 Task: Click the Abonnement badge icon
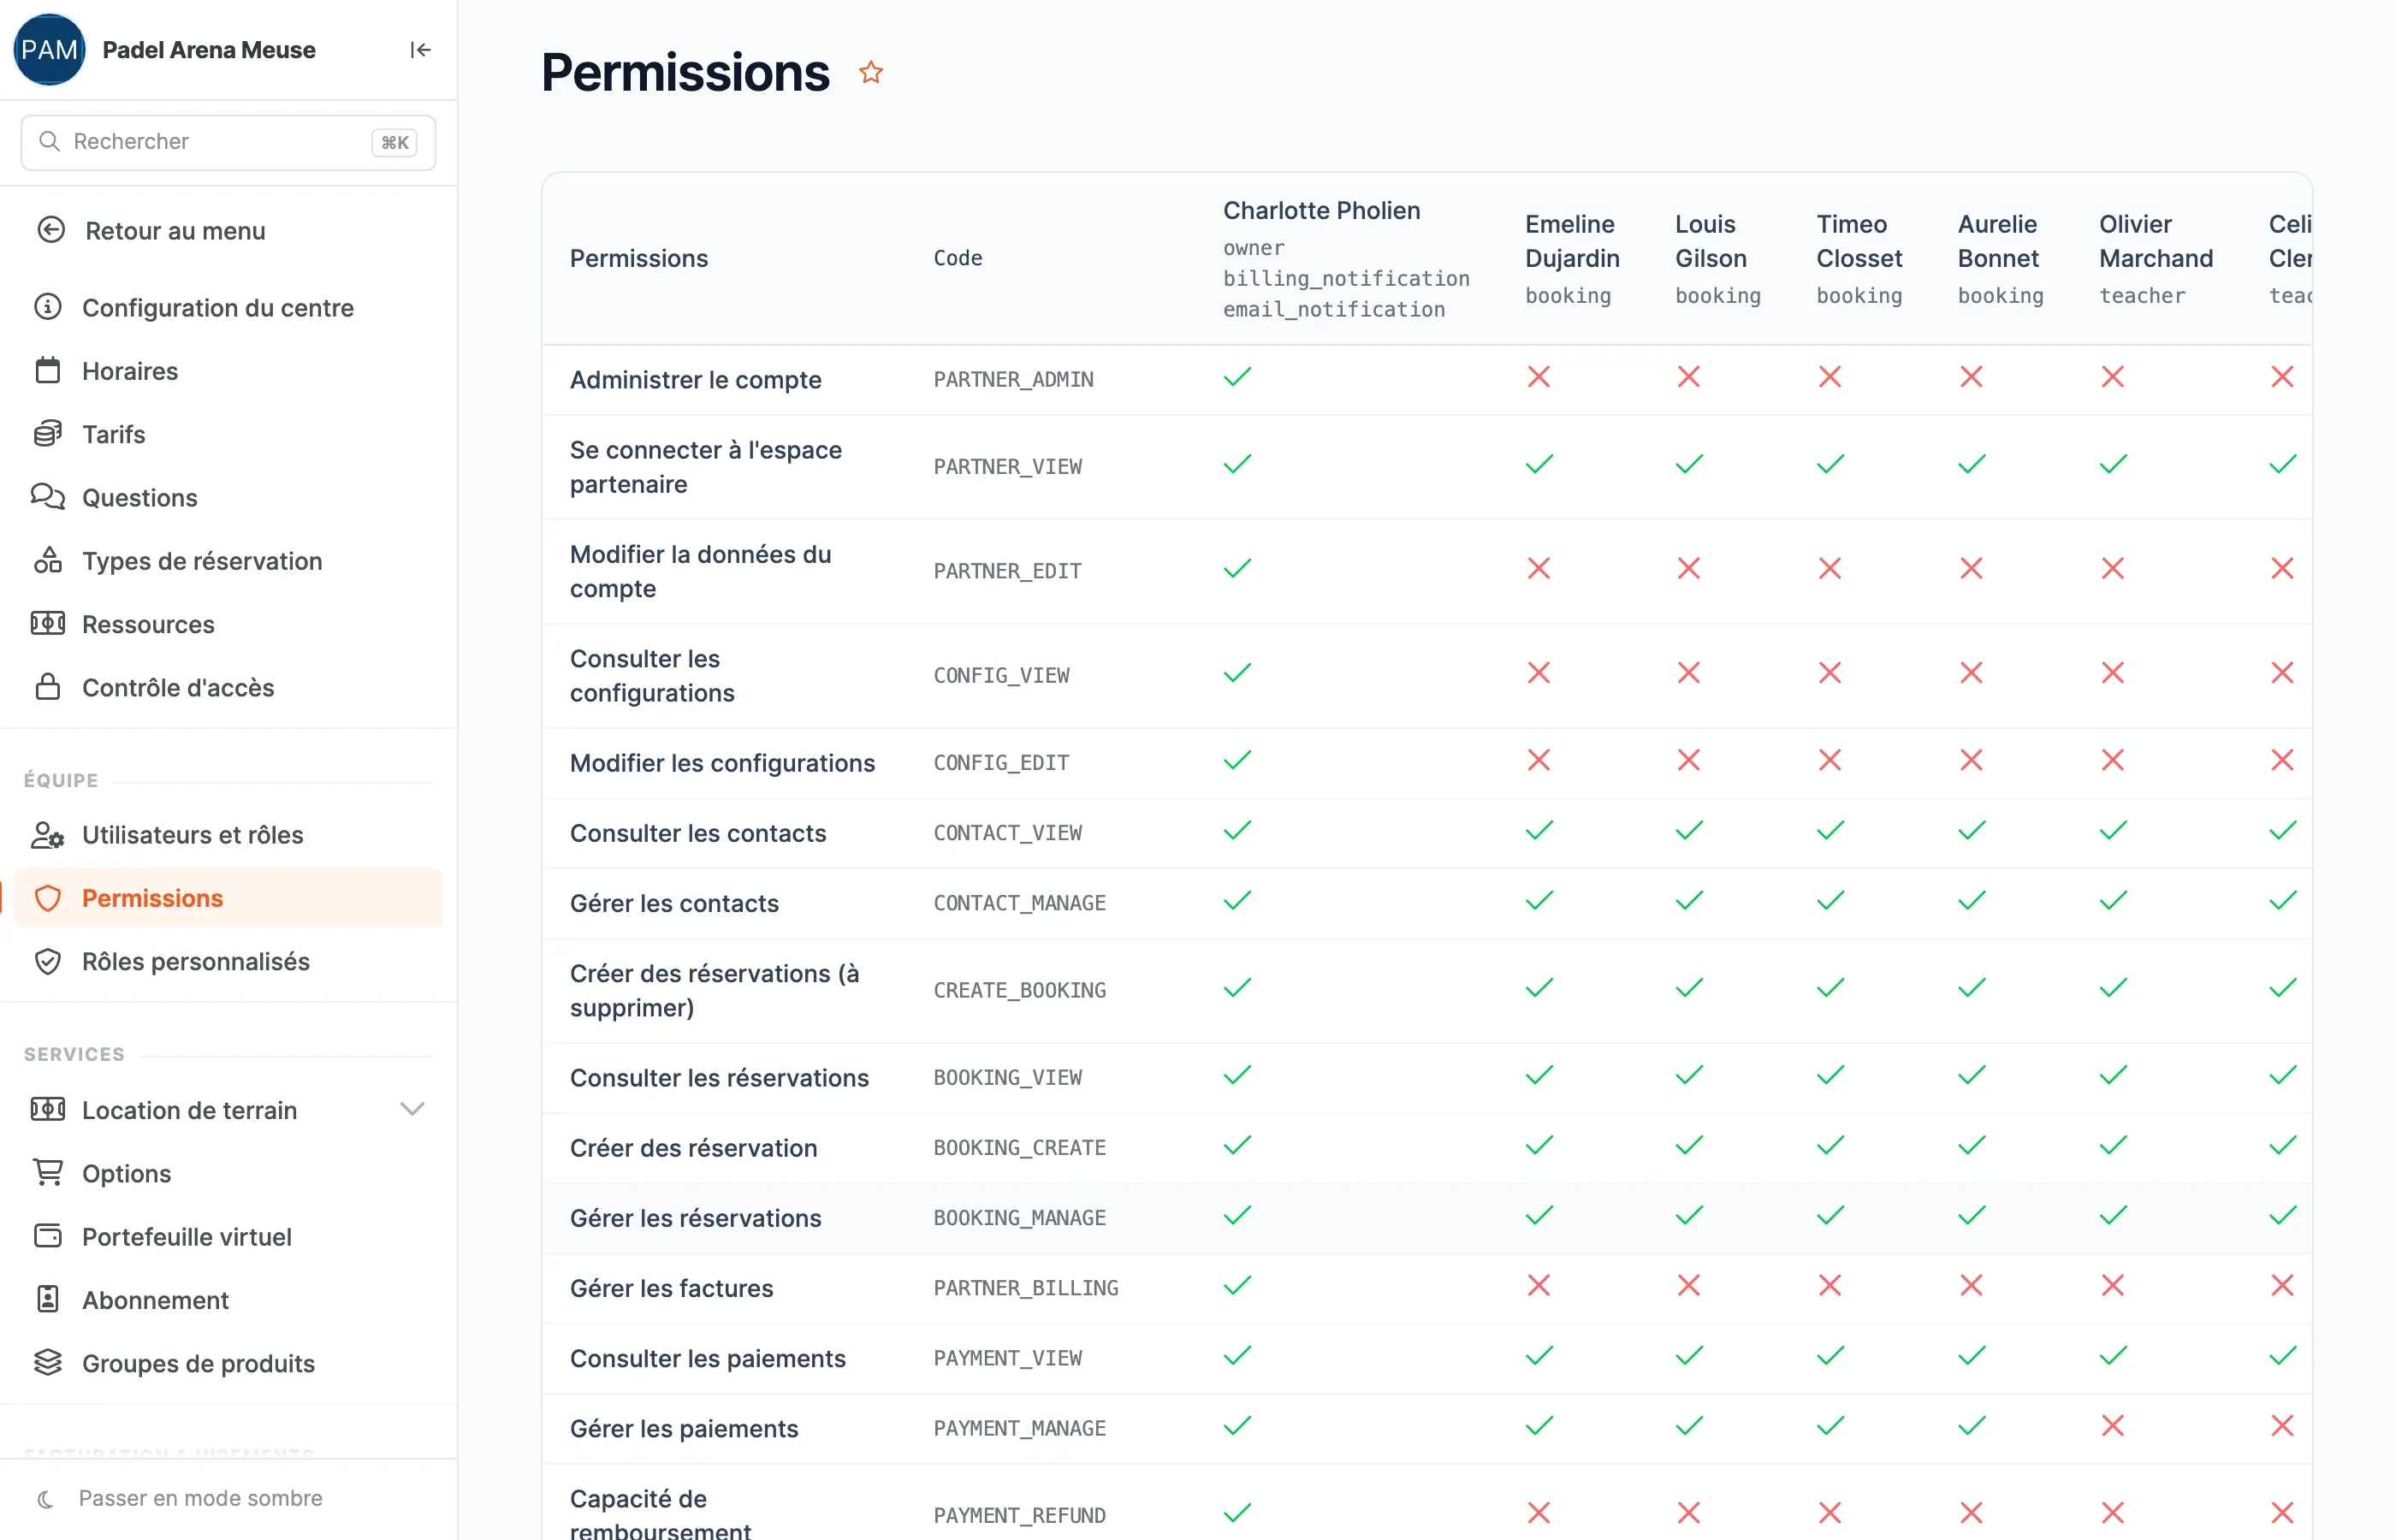tap(48, 1299)
